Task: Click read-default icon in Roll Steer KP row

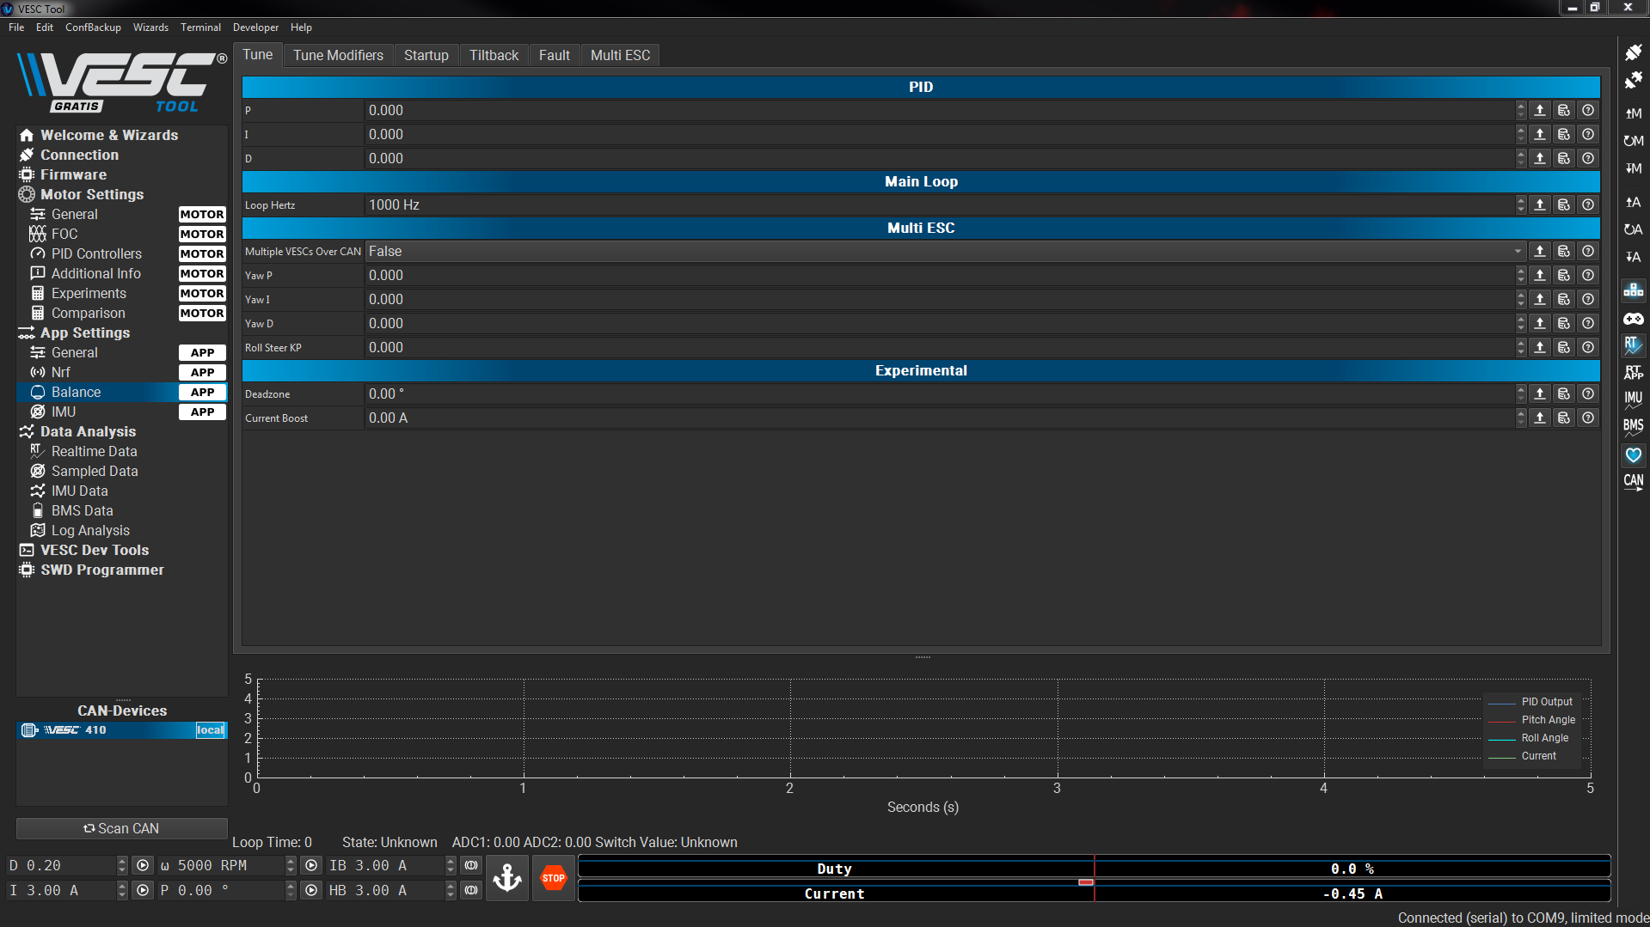Action: coord(1564,348)
